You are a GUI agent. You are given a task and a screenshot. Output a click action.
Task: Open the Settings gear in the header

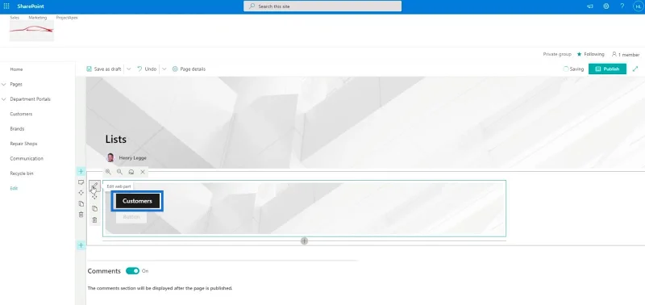[606, 6]
